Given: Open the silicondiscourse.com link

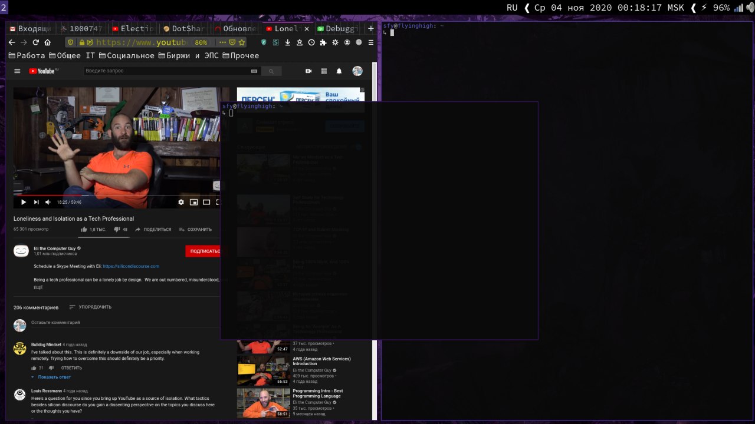Looking at the screenshot, I should coord(131,266).
